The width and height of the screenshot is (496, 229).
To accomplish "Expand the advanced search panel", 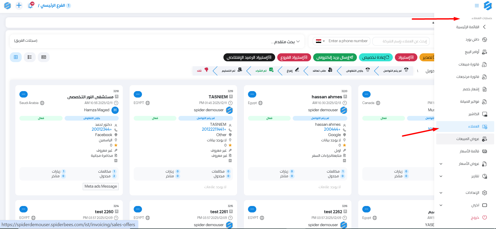I will tap(285, 42).
